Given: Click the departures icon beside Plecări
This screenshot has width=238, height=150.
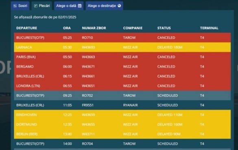Looking at the screenshot, I should tap(35, 6).
